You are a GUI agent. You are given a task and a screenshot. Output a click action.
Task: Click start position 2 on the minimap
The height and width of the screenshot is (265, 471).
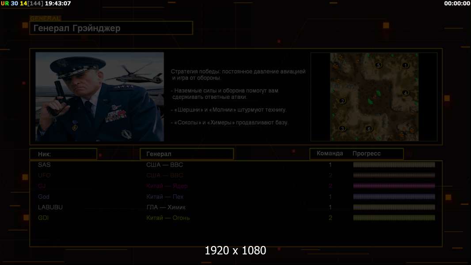[342, 101]
